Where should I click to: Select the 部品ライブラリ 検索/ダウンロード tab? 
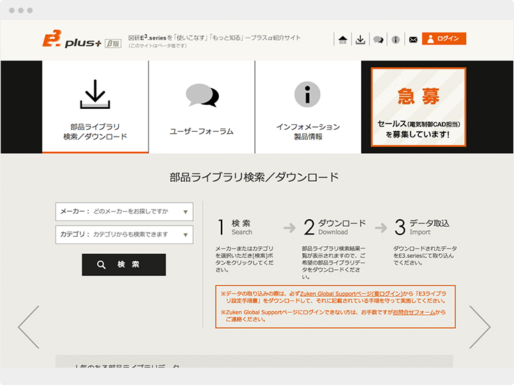pyautogui.click(x=95, y=131)
